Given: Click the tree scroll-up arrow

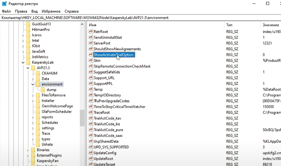Looking at the screenshot, I should [82, 24].
